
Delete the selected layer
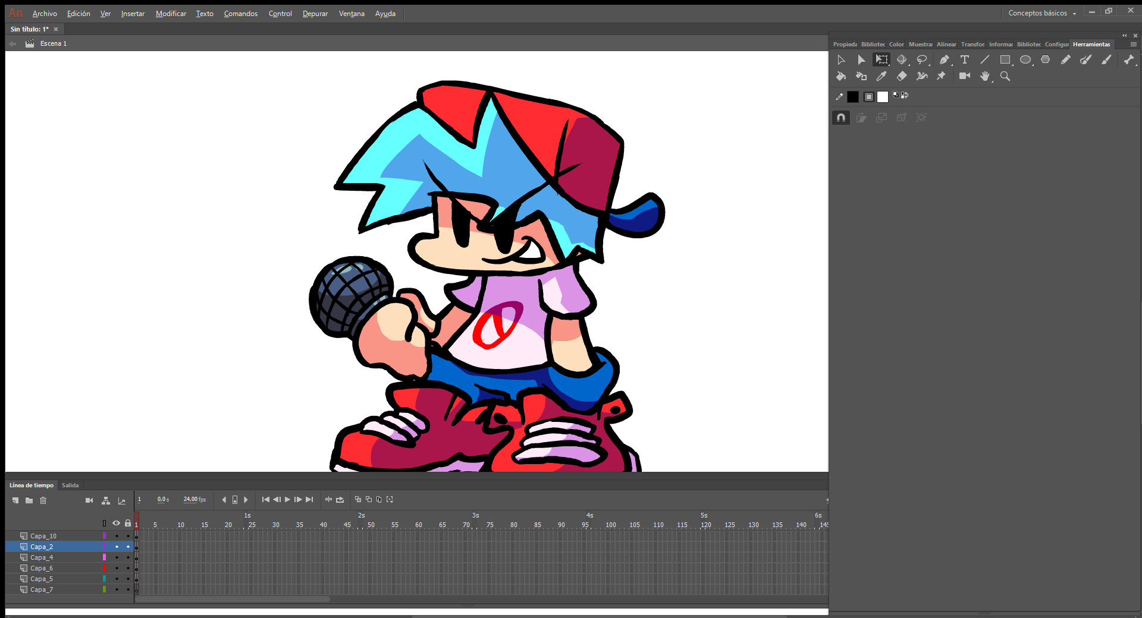[x=43, y=500]
